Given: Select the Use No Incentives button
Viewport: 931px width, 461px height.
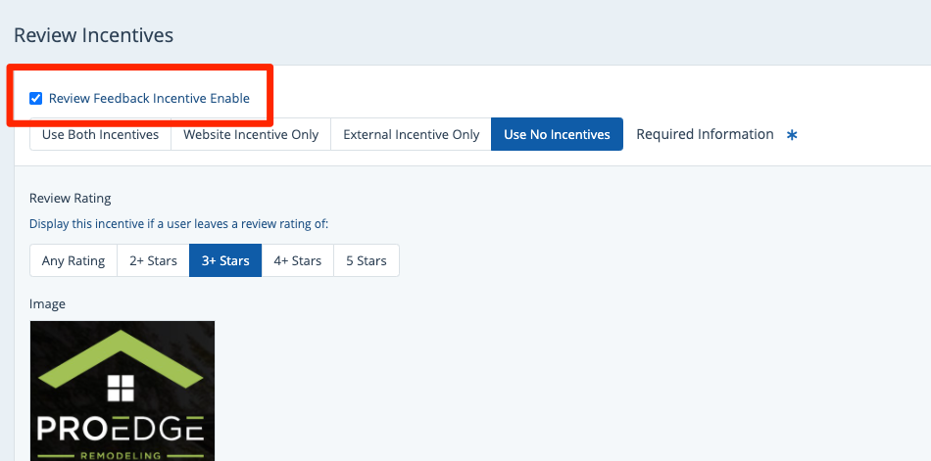Looking at the screenshot, I should [557, 135].
